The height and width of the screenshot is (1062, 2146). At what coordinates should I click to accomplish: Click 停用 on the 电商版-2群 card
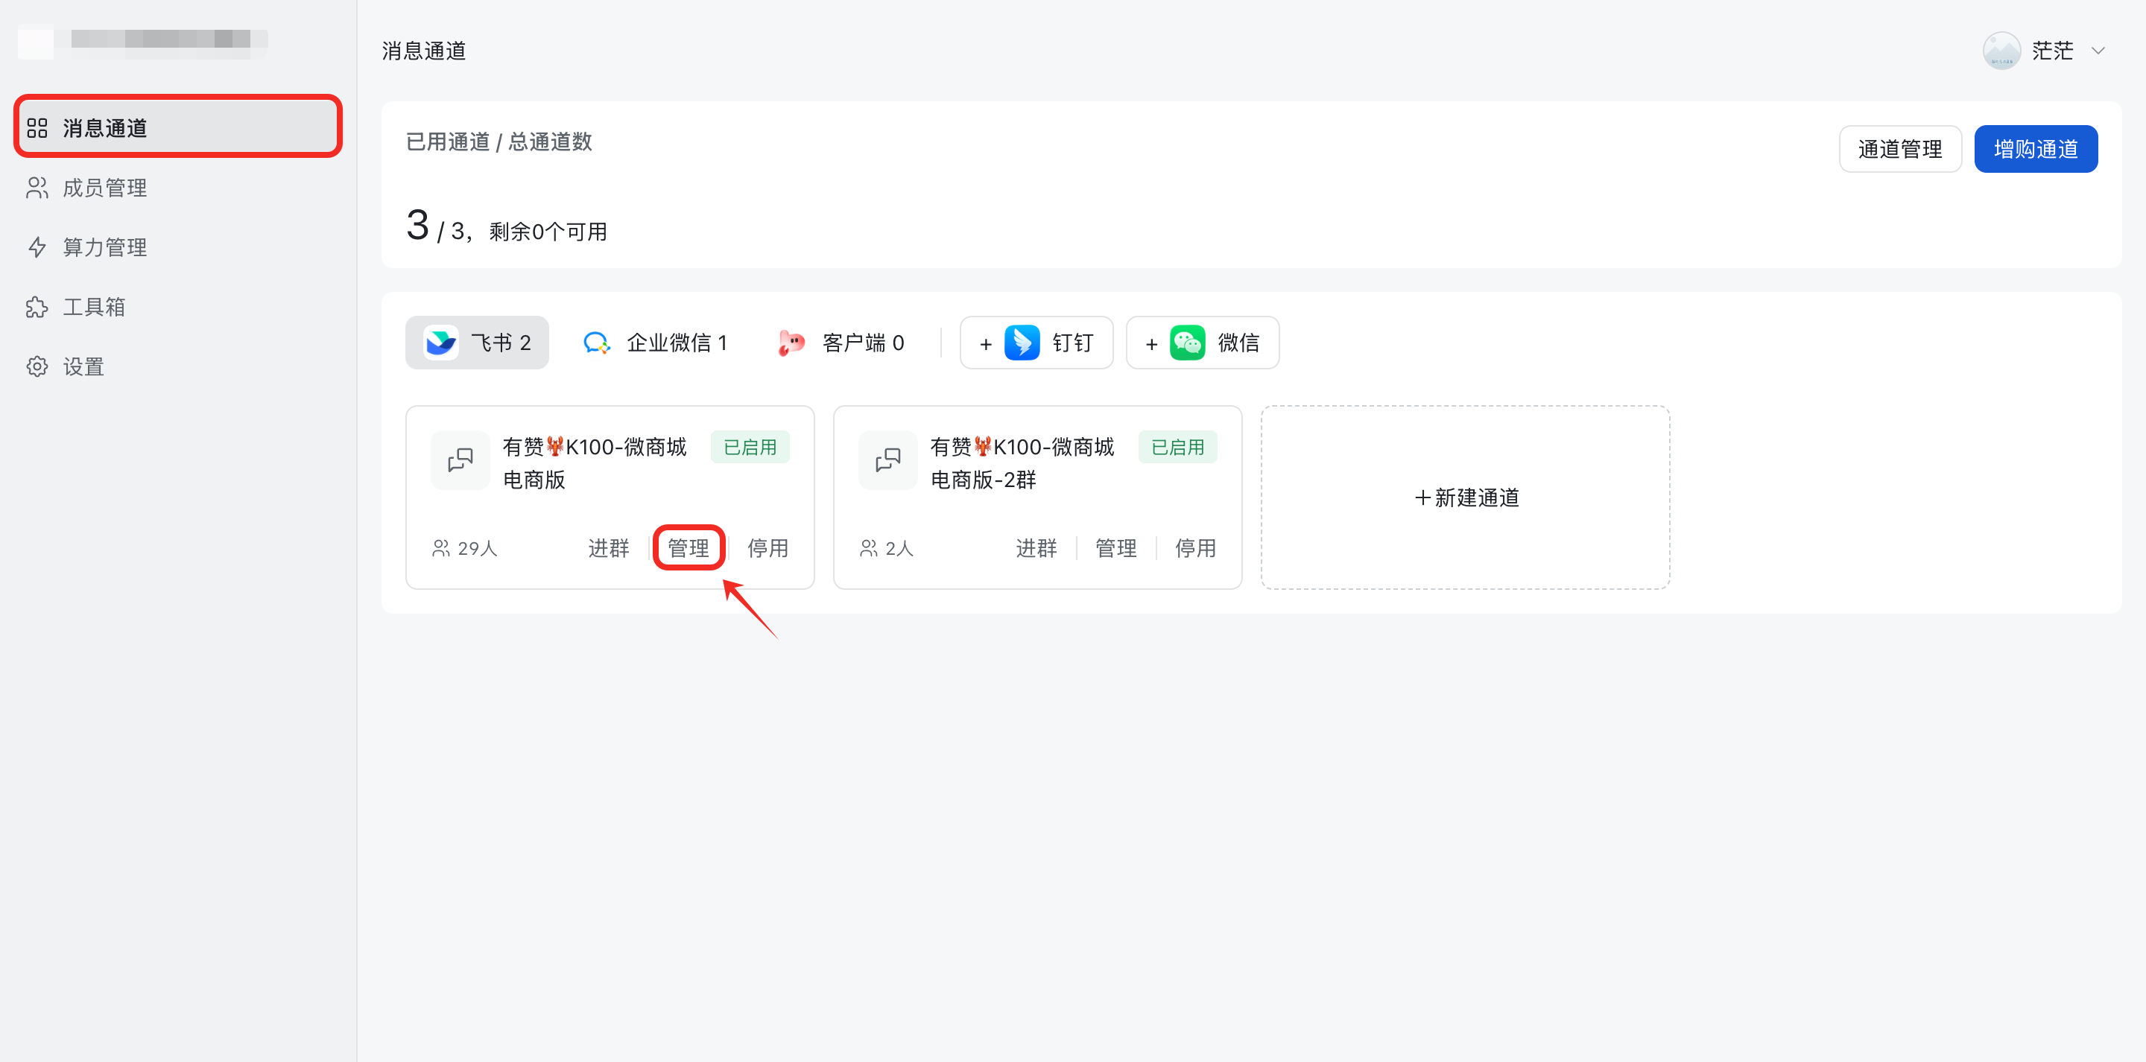tap(1194, 548)
